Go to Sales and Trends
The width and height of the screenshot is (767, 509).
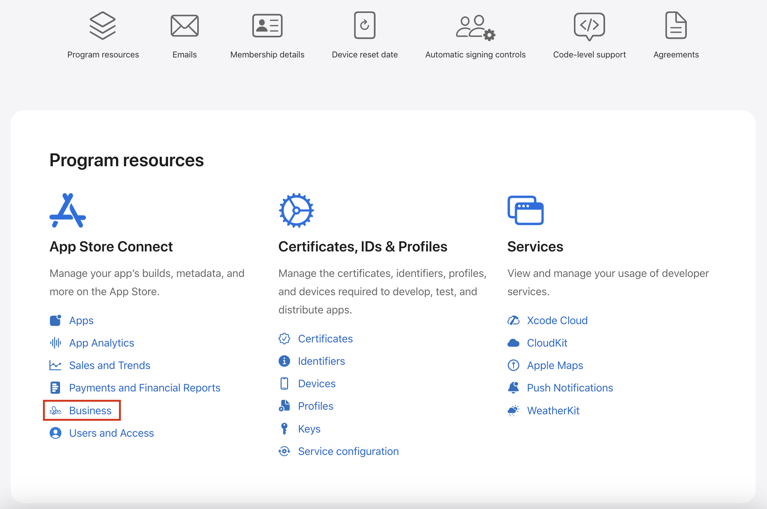click(x=109, y=365)
